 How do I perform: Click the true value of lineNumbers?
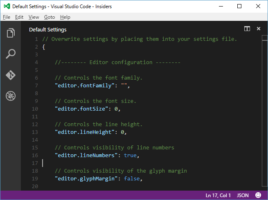tap(130, 156)
